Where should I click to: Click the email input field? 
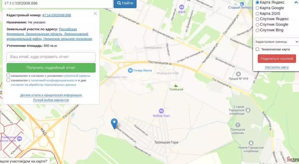pyautogui.click(x=51, y=57)
